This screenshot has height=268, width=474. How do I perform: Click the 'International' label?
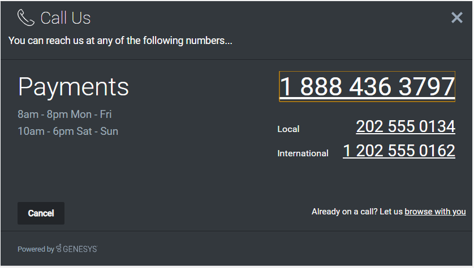[303, 153]
